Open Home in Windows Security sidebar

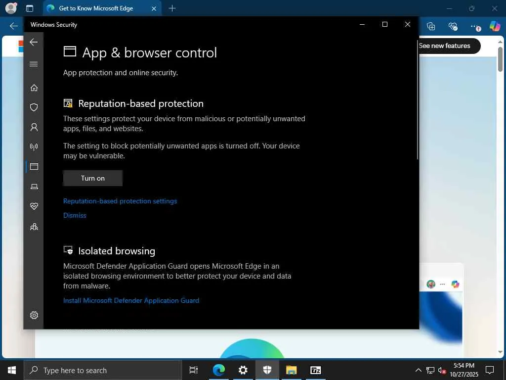click(x=34, y=88)
